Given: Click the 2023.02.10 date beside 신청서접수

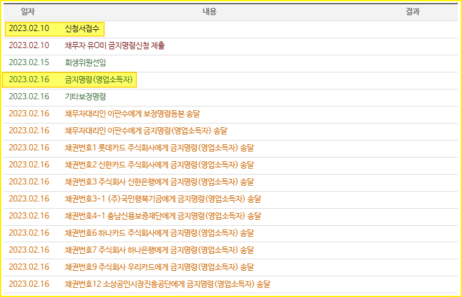Looking at the screenshot, I should (x=29, y=29).
